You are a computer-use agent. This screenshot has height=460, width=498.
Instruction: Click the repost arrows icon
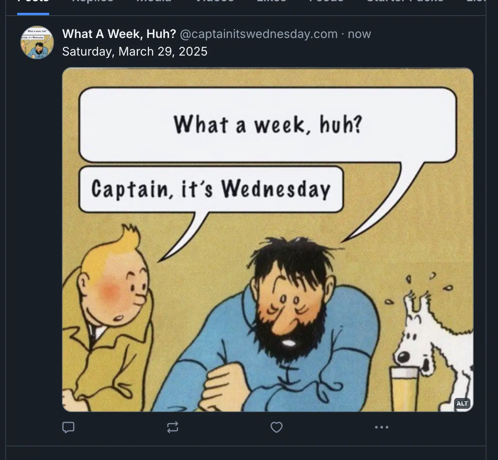pos(172,427)
